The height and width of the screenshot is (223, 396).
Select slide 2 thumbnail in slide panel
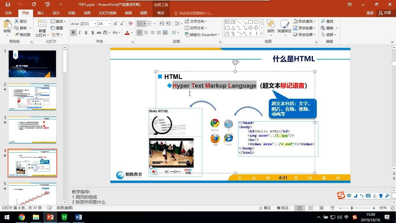point(32,97)
